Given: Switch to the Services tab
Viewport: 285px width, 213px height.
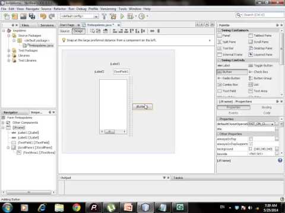Looking at the screenshot, I should point(47,25).
